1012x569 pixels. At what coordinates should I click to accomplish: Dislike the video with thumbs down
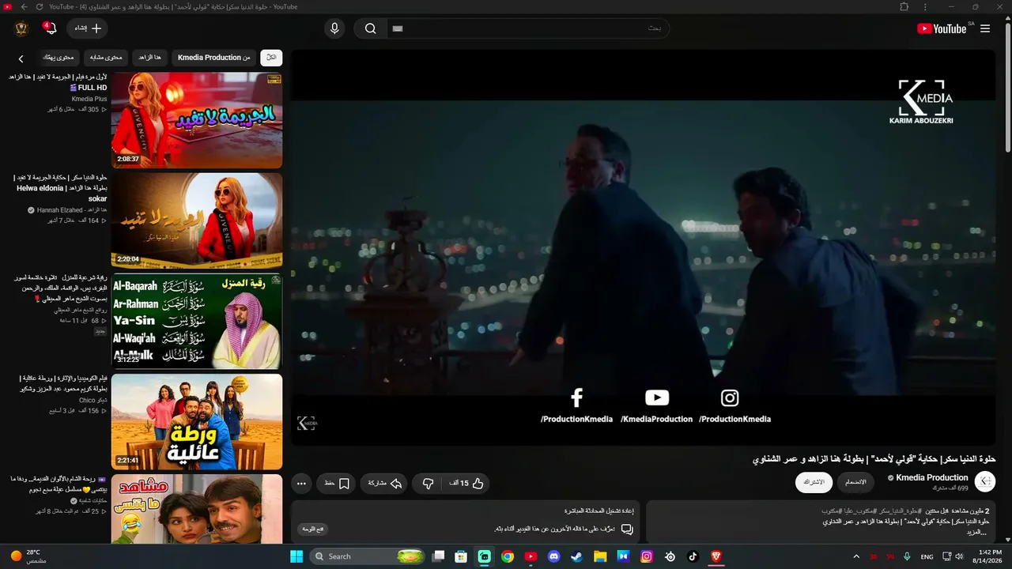tap(428, 483)
